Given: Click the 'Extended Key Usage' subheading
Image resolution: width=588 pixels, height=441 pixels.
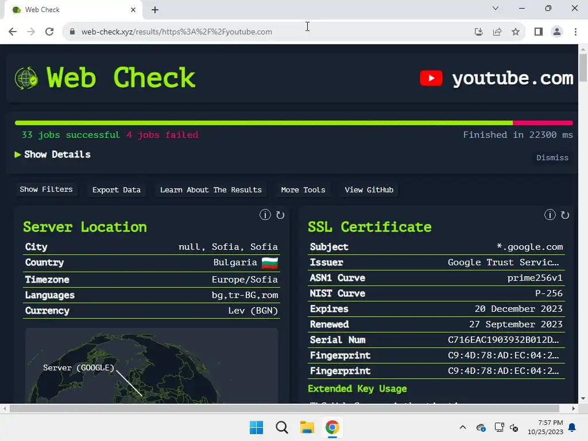Looking at the screenshot, I should point(357,389).
